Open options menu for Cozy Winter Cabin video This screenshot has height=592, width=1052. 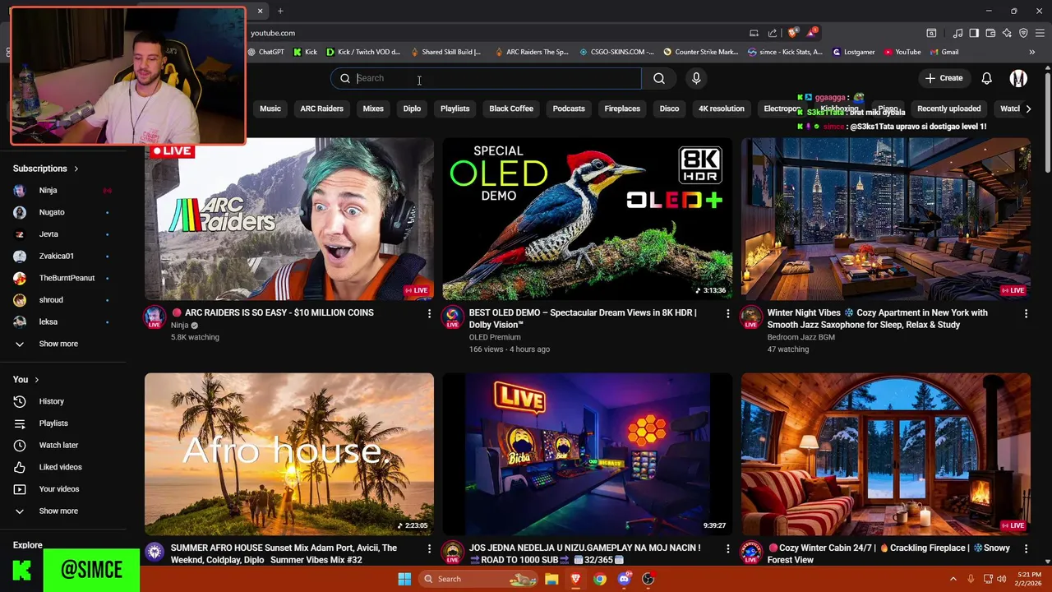tap(1026, 548)
